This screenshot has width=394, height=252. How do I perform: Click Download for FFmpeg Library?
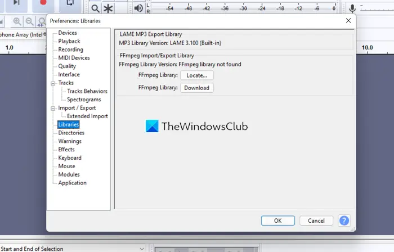pos(197,88)
